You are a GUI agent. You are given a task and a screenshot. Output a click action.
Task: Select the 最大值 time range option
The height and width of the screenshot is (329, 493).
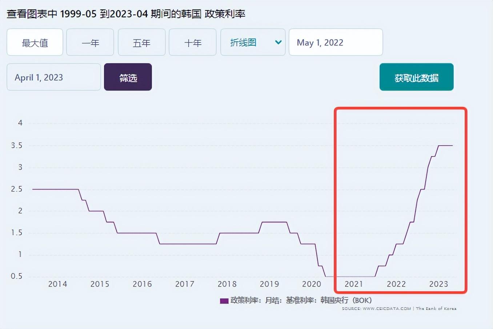35,42
